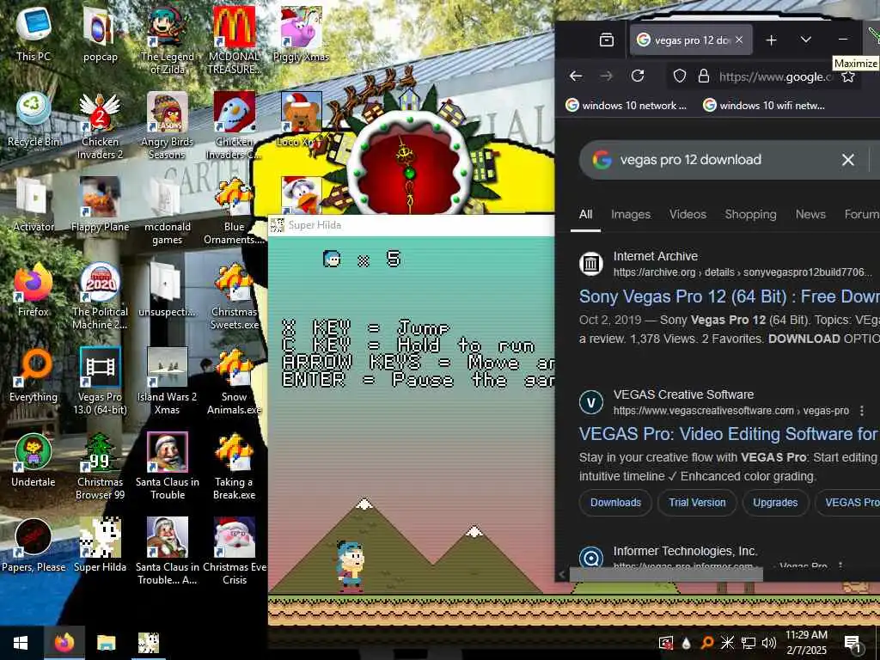Launch the Christmas Browser 99 icon
Viewport: 880px width, 660px height.
point(100,467)
